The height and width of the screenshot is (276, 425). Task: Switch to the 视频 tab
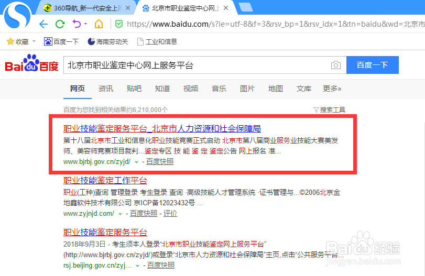(191, 89)
